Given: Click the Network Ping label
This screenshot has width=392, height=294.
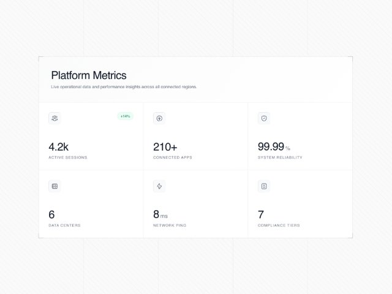Looking at the screenshot, I should coord(169,225).
